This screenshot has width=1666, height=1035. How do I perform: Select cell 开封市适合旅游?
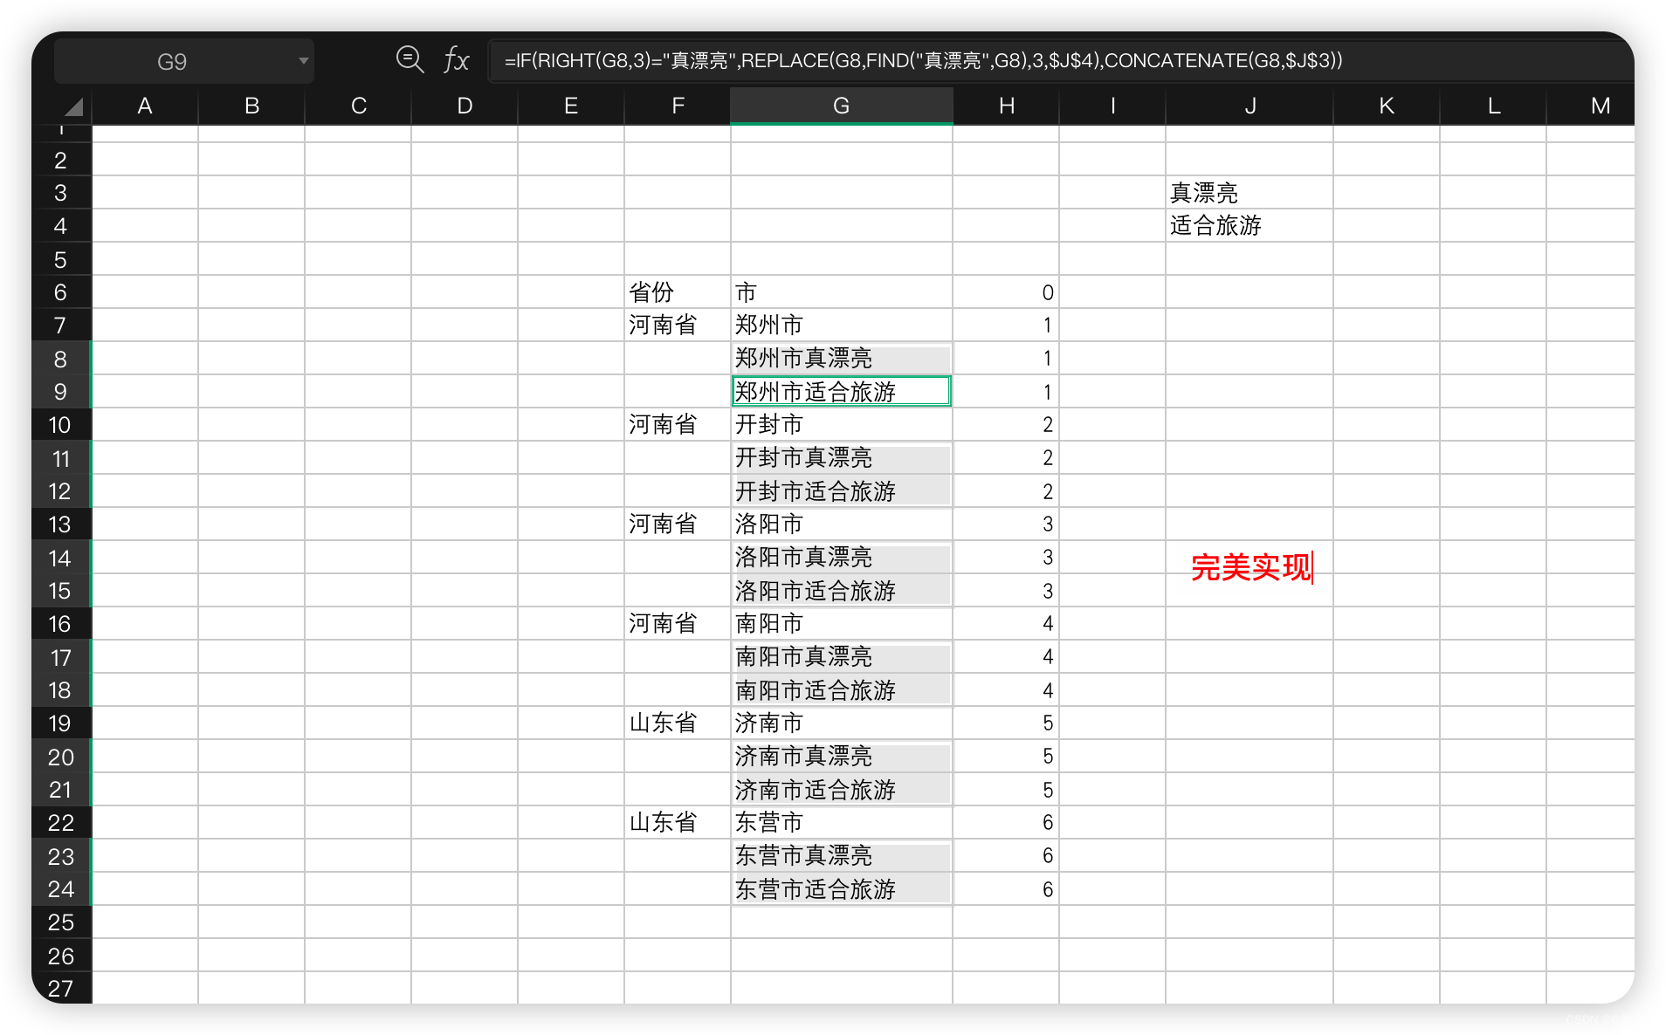point(842,491)
